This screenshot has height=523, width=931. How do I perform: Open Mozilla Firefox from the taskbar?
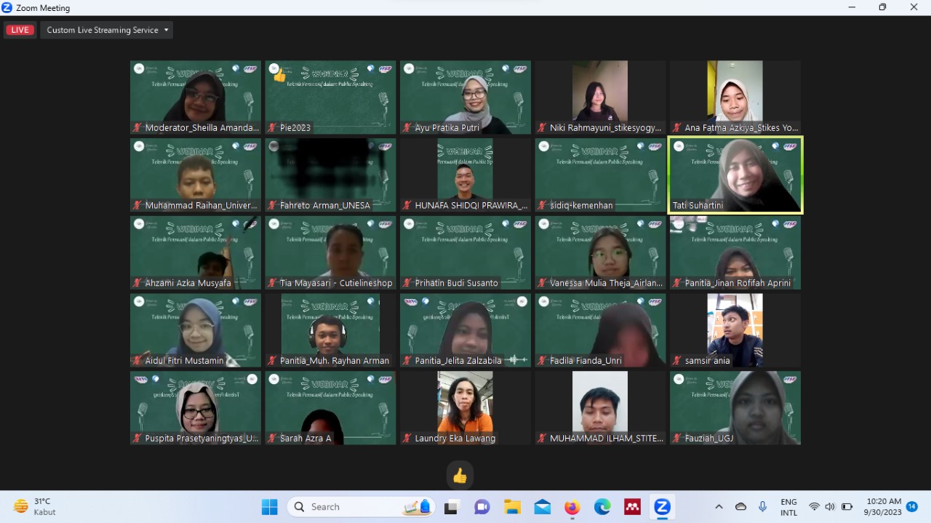(572, 507)
